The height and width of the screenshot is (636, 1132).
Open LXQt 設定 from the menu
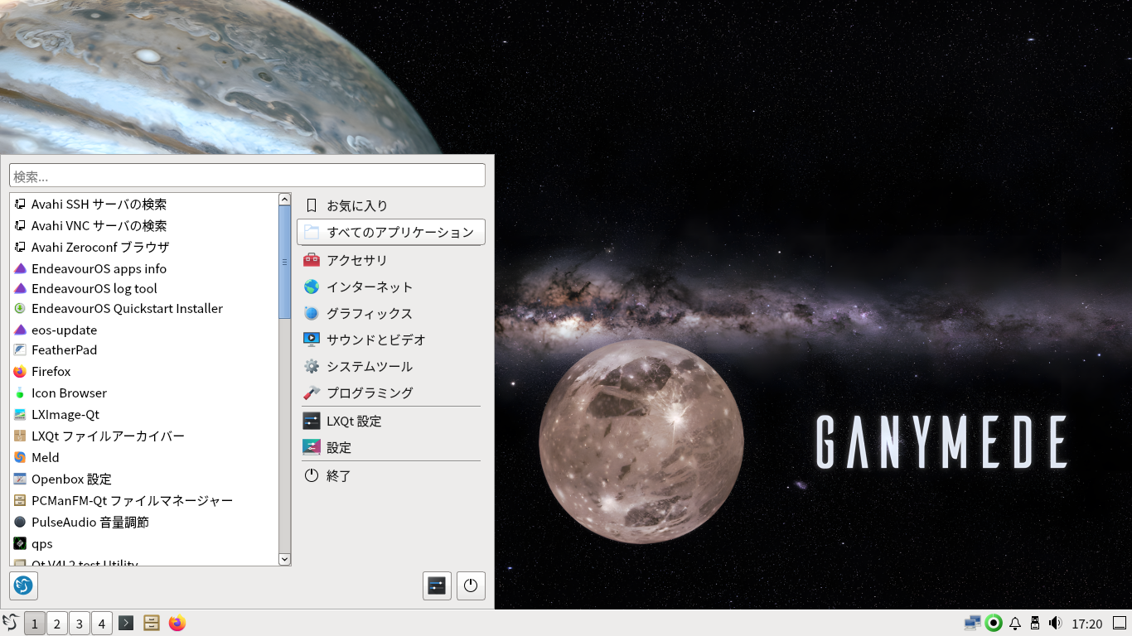coord(391,421)
